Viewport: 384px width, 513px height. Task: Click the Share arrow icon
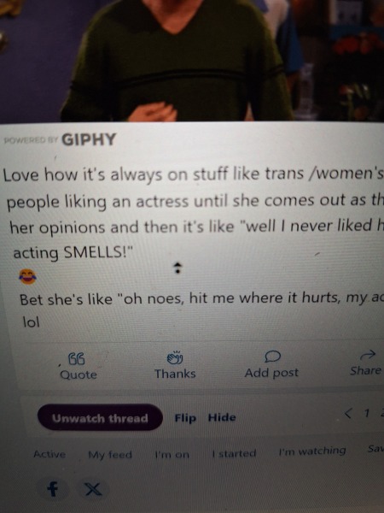pyautogui.click(x=367, y=354)
